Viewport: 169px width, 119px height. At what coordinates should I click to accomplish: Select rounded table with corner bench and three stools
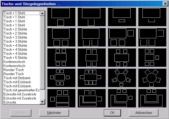(122, 98)
